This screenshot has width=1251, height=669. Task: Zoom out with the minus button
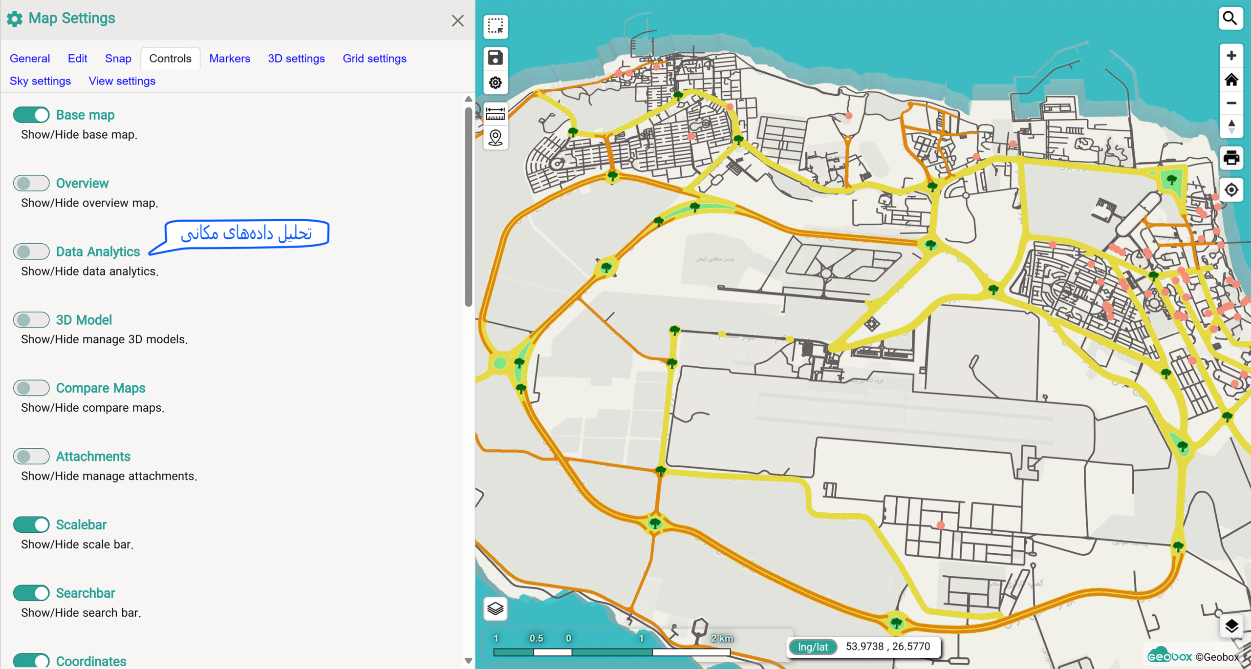pos(1231,103)
